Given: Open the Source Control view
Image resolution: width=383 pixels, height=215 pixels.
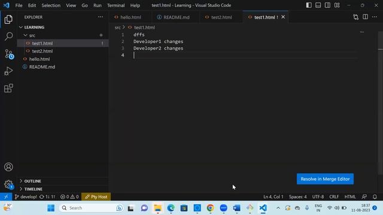Looking at the screenshot, I should [x=9, y=54].
